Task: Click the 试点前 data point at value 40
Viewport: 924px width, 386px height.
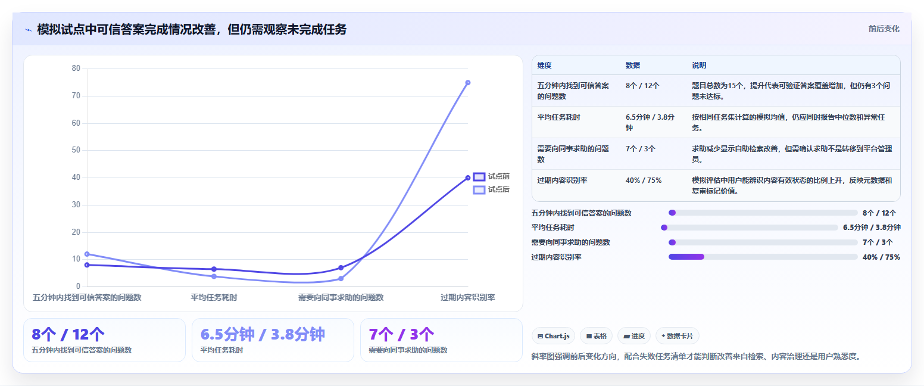Action: [468, 178]
